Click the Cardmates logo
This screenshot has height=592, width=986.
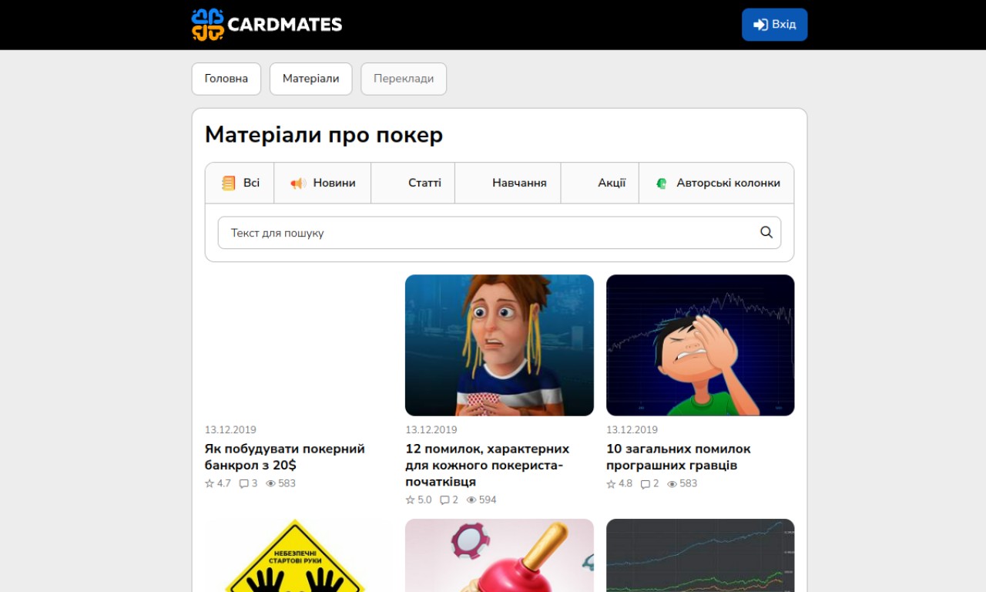pos(267,25)
